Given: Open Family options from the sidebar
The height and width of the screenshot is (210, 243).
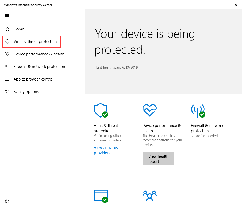Looking at the screenshot, I should pos(26,92).
